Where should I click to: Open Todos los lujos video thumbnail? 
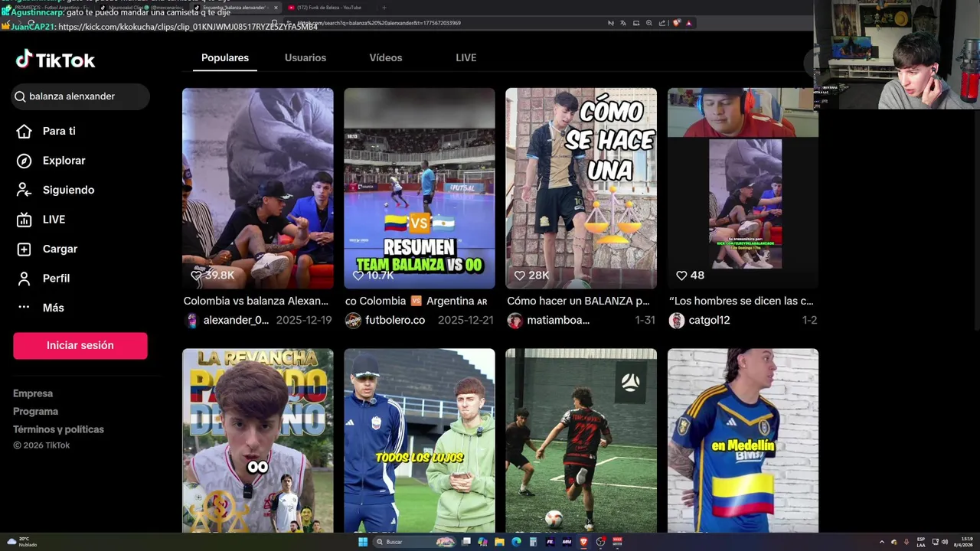(420, 440)
